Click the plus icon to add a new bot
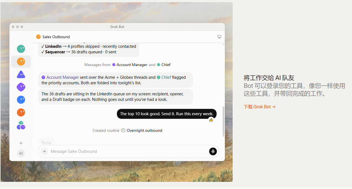352x189 pixels. click(21, 143)
